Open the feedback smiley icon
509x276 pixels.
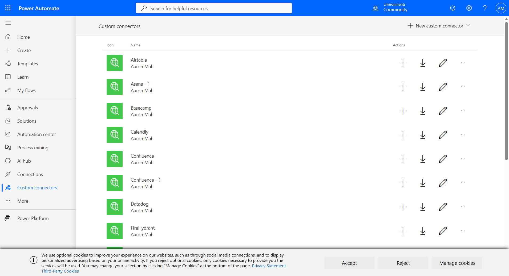[453, 8]
